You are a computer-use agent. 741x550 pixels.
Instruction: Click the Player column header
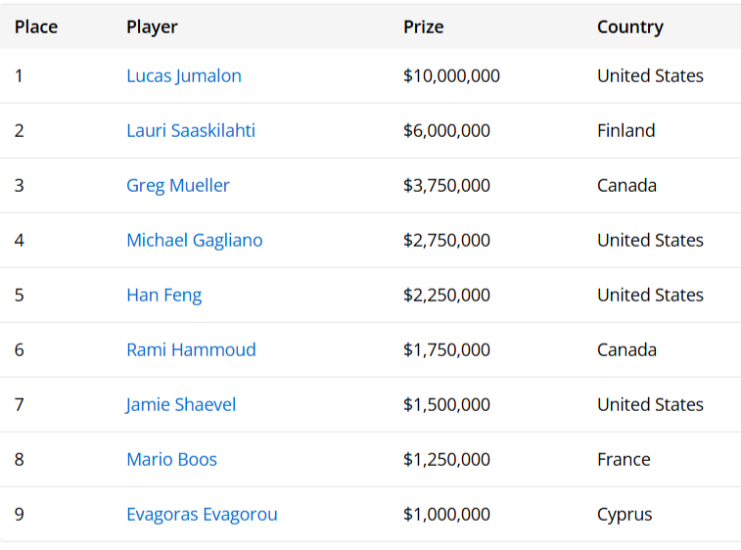pyautogui.click(x=152, y=27)
